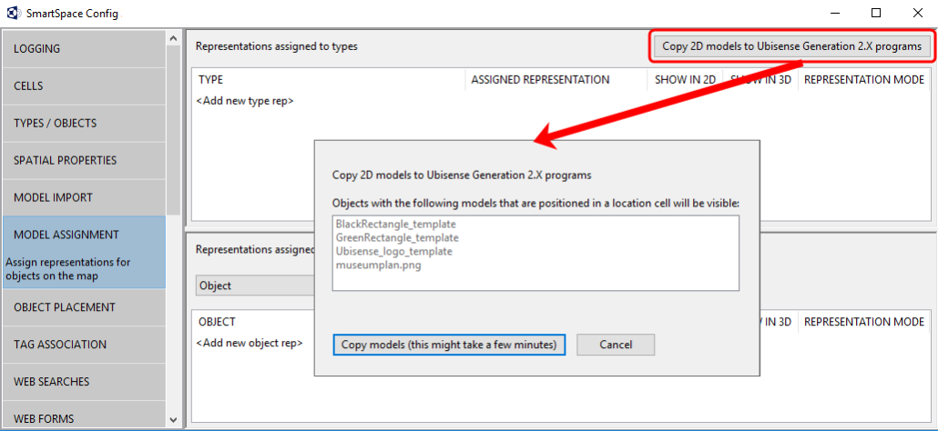The image size is (938, 431).
Task: Click the OBJECT column header
Action: click(x=217, y=322)
